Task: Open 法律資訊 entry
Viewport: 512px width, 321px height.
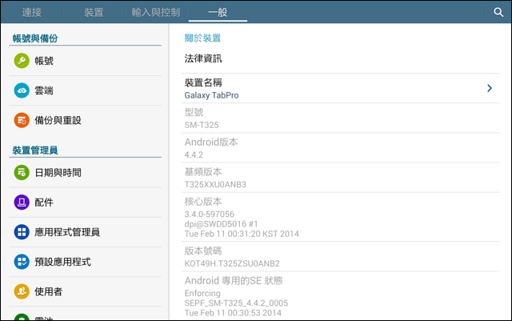Action: (340, 58)
